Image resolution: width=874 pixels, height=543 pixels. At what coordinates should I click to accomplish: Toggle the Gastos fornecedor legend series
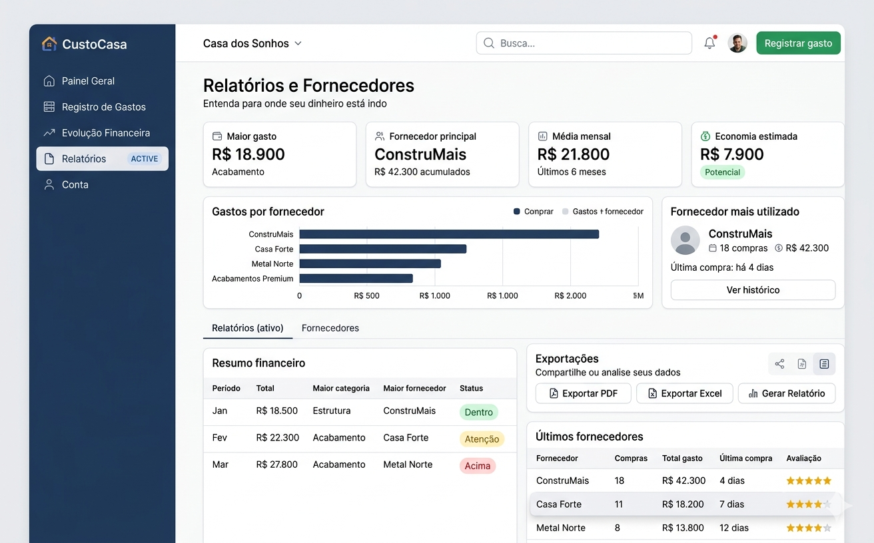point(603,212)
